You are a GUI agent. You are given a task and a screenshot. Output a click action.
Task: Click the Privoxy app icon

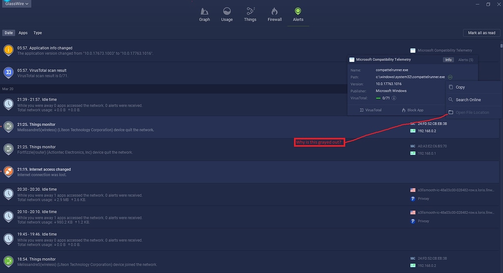413,199
